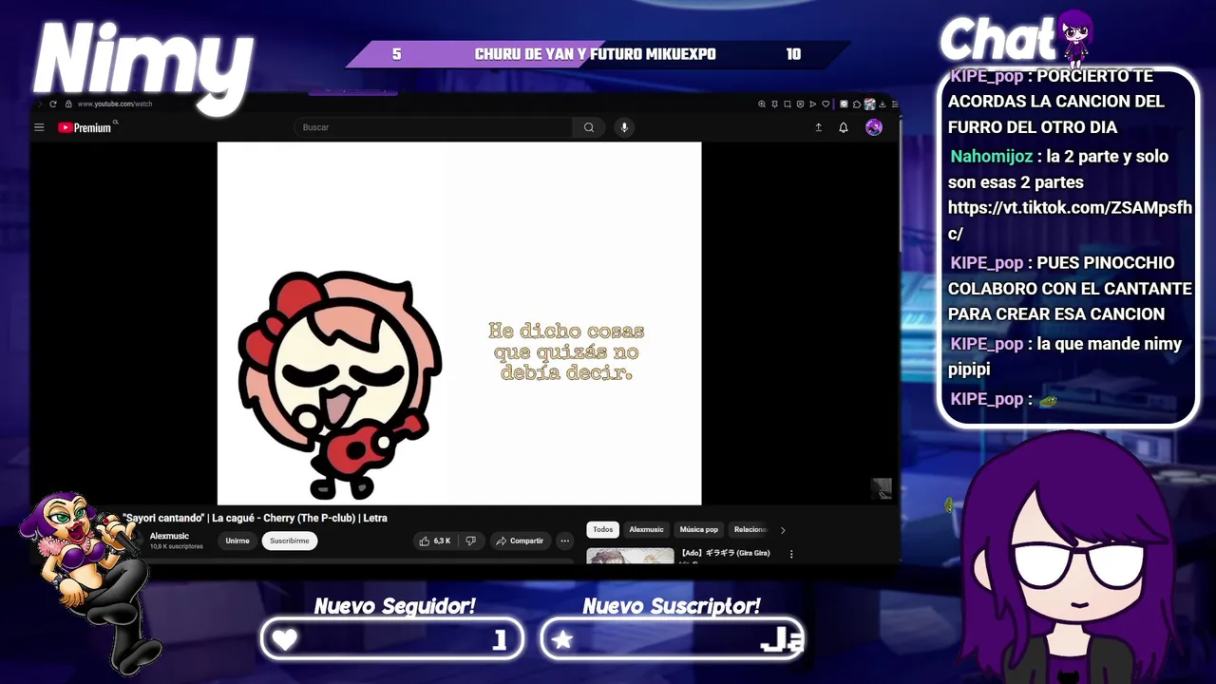Start voice search with the microphone
The image size is (1216, 684).
click(x=624, y=127)
